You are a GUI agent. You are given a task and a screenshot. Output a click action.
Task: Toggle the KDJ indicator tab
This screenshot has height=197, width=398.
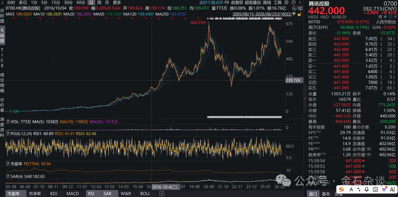pyautogui.click(x=53, y=194)
